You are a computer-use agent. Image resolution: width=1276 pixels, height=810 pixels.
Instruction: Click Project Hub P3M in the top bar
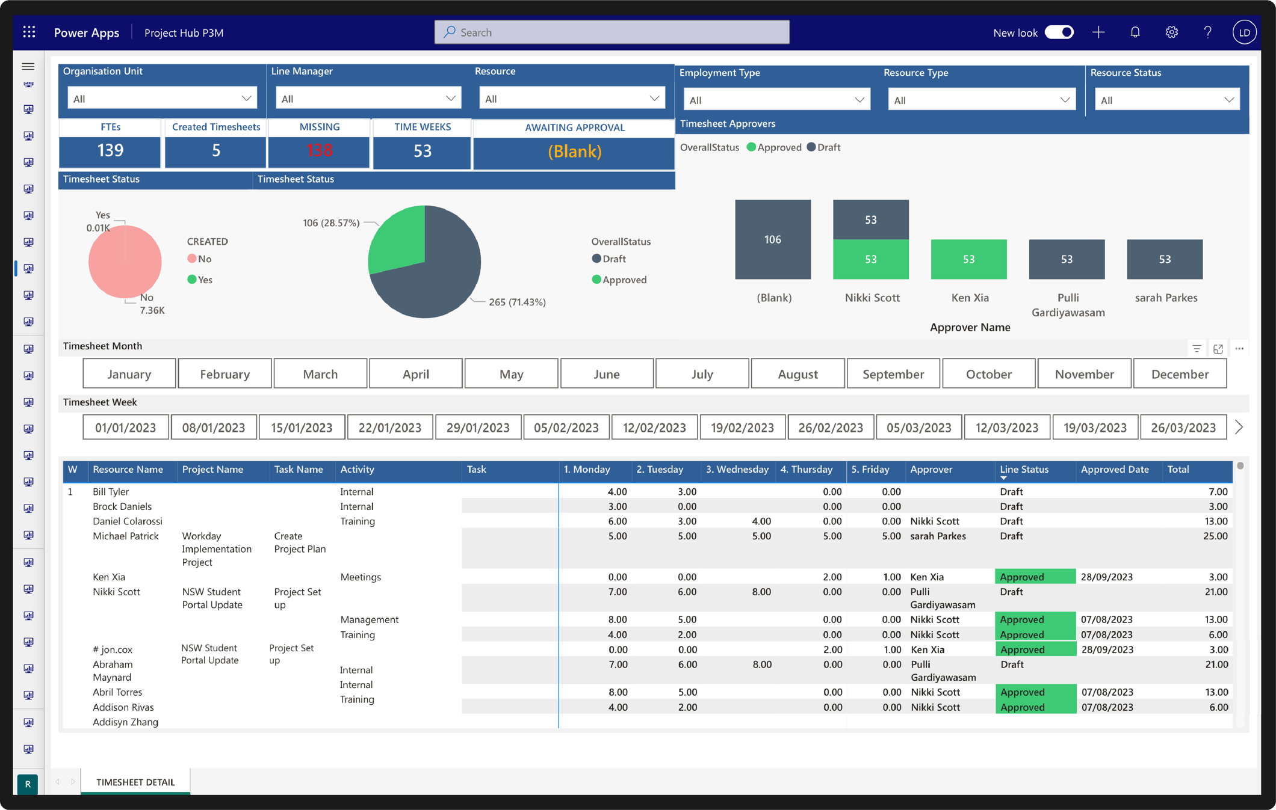point(184,32)
